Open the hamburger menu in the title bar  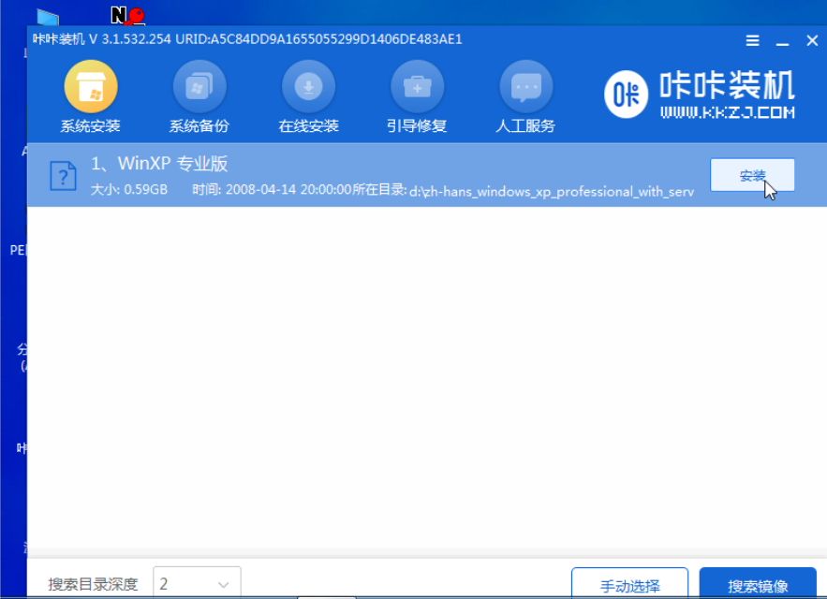tap(752, 40)
